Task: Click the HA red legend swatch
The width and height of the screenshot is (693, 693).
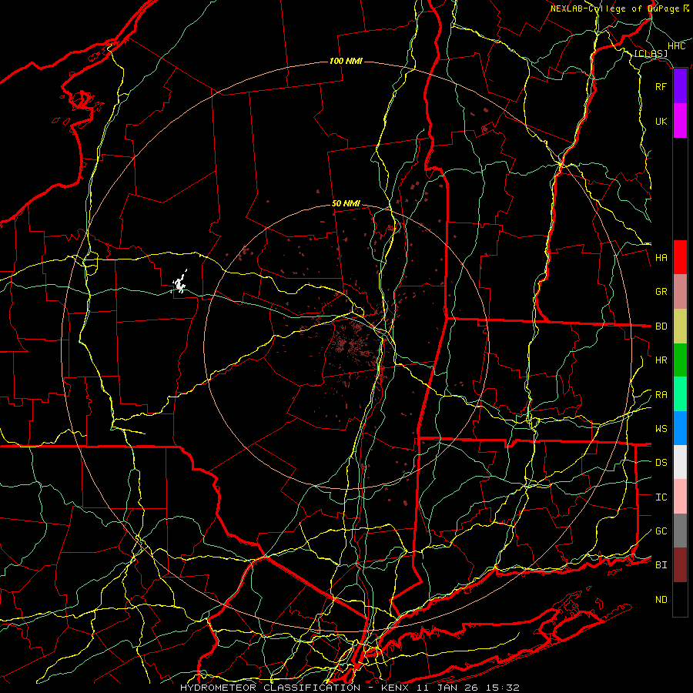Action: pyautogui.click(x=680, y=257)
